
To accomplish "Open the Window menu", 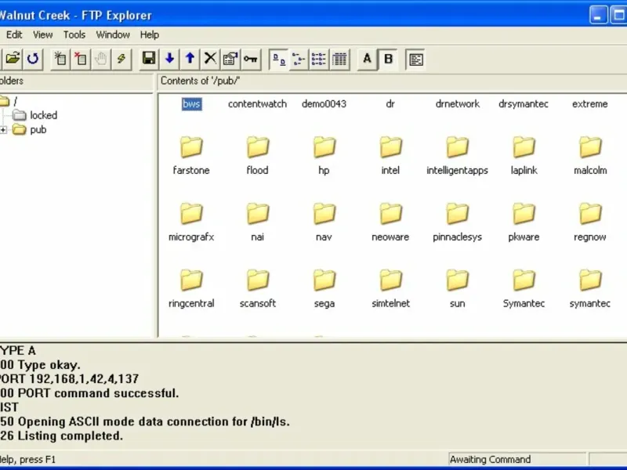I will click(x=113, y=34).
